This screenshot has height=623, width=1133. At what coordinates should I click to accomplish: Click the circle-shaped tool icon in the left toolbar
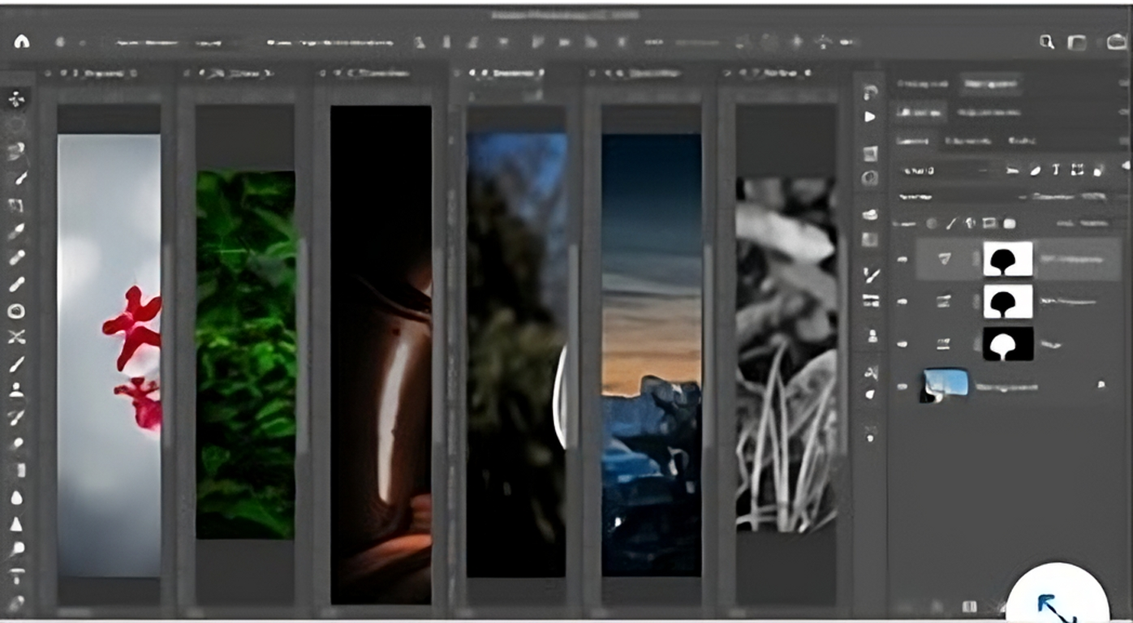pos(17,311)
